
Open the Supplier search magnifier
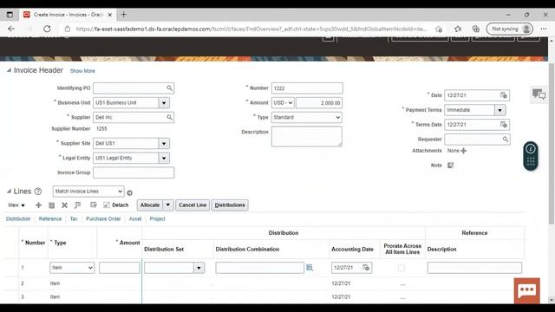click(170, 117)
